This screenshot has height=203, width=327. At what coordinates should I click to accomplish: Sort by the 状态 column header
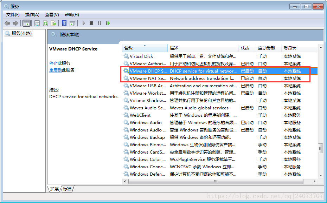247,48
